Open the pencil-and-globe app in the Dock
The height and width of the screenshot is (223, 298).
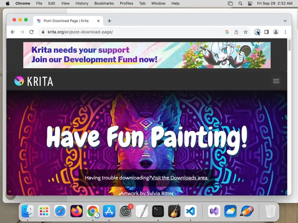point(247,211)
